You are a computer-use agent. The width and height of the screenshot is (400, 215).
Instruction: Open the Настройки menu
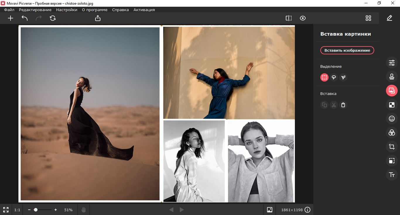point(67,10)
